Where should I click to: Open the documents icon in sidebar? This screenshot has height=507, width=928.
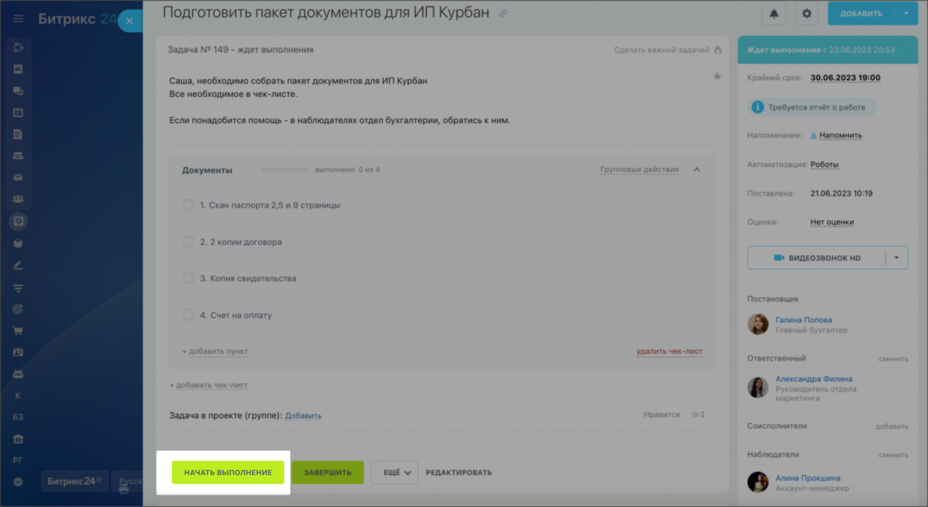18,134
